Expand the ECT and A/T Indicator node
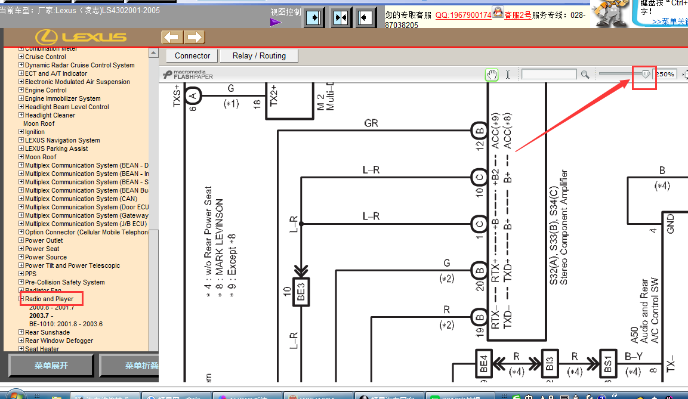Screen dimensions: 688x399 coord(21,73)
